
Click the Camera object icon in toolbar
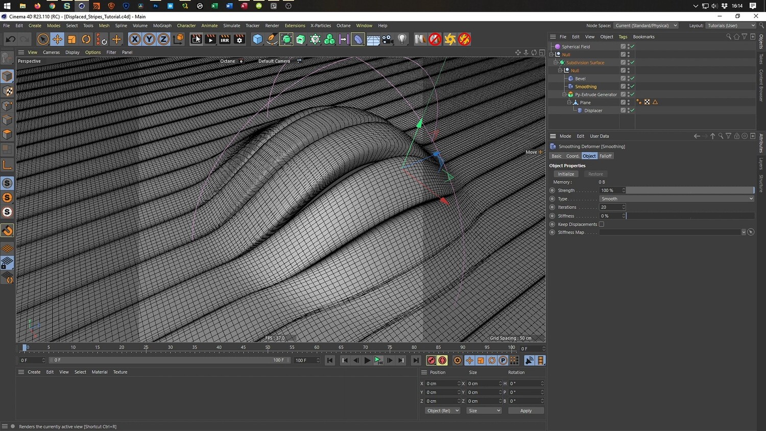pos(388,39)
